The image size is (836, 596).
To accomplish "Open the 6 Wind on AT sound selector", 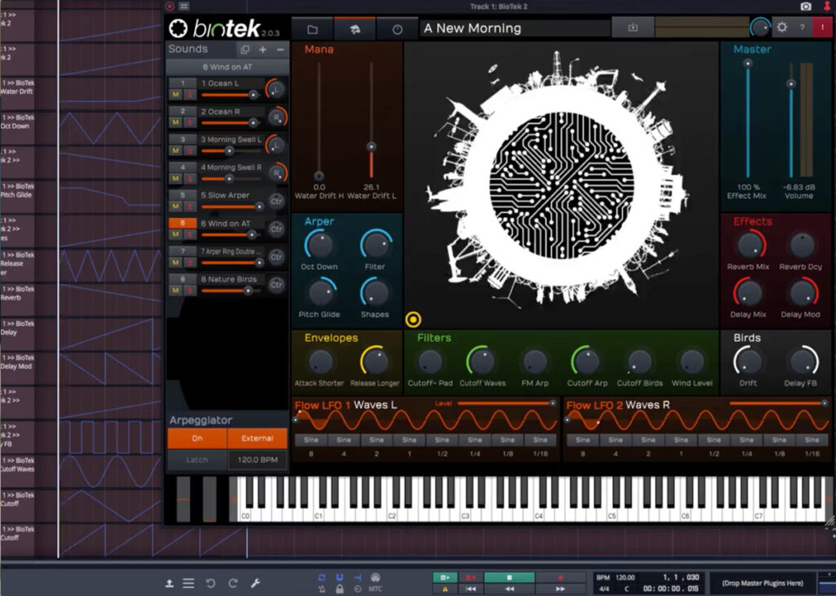I will pos(226,65).
